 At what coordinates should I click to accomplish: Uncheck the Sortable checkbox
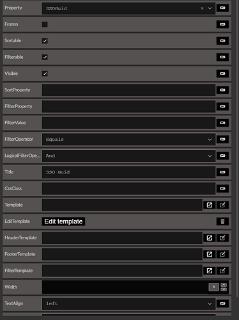click(x=45, y=41)
